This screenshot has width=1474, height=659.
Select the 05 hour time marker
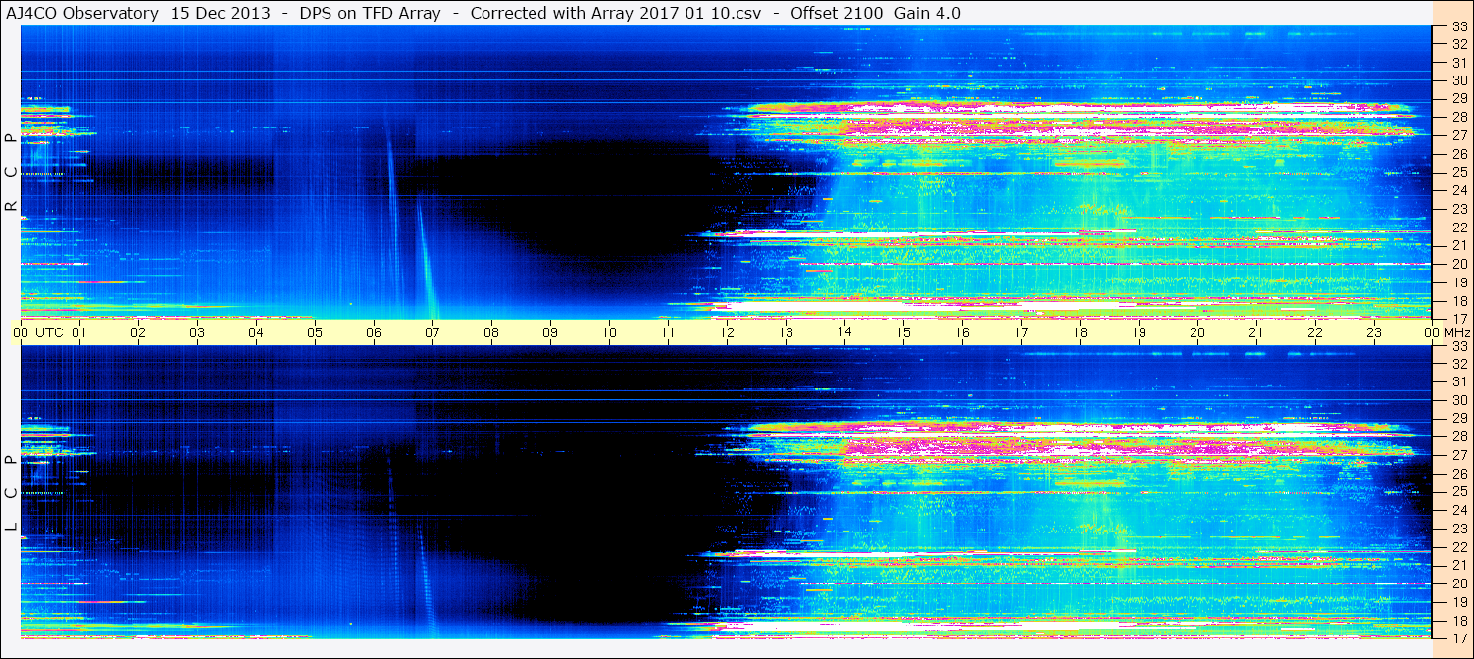pos(315,332)
